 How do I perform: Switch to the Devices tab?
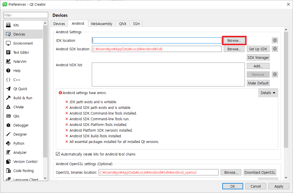(x=59, y=24)
